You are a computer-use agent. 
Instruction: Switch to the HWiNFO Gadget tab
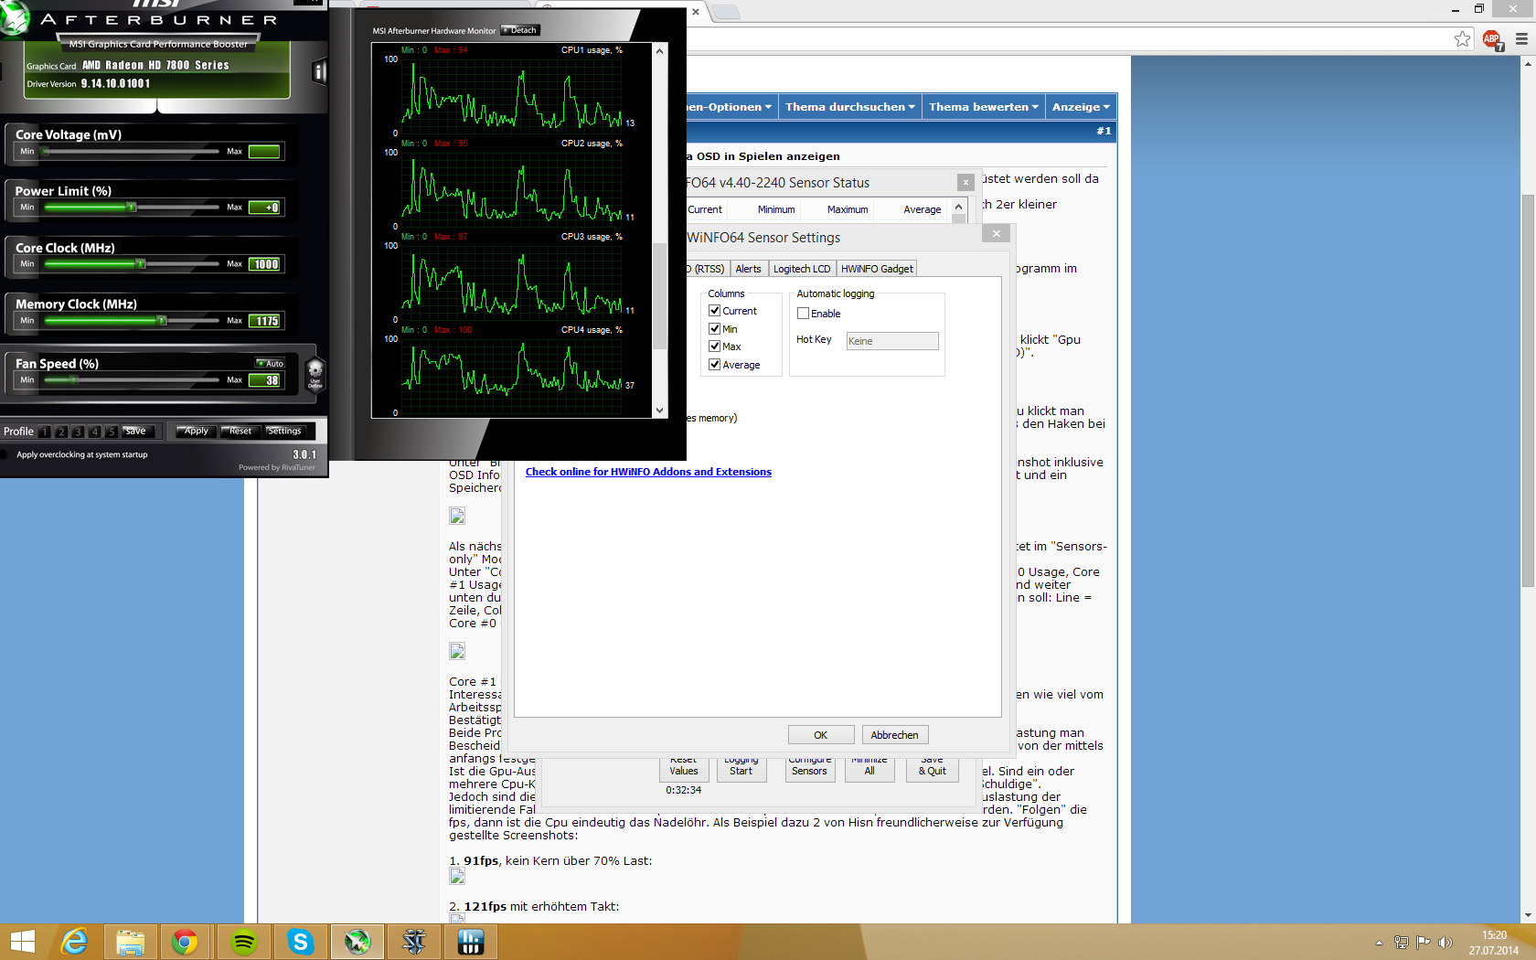877,269
